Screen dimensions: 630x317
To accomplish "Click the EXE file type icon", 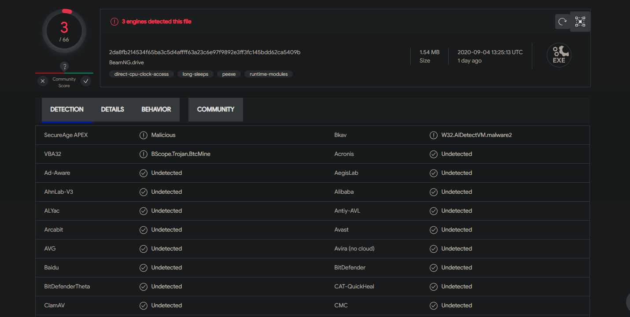I will [x=559, y=55].
